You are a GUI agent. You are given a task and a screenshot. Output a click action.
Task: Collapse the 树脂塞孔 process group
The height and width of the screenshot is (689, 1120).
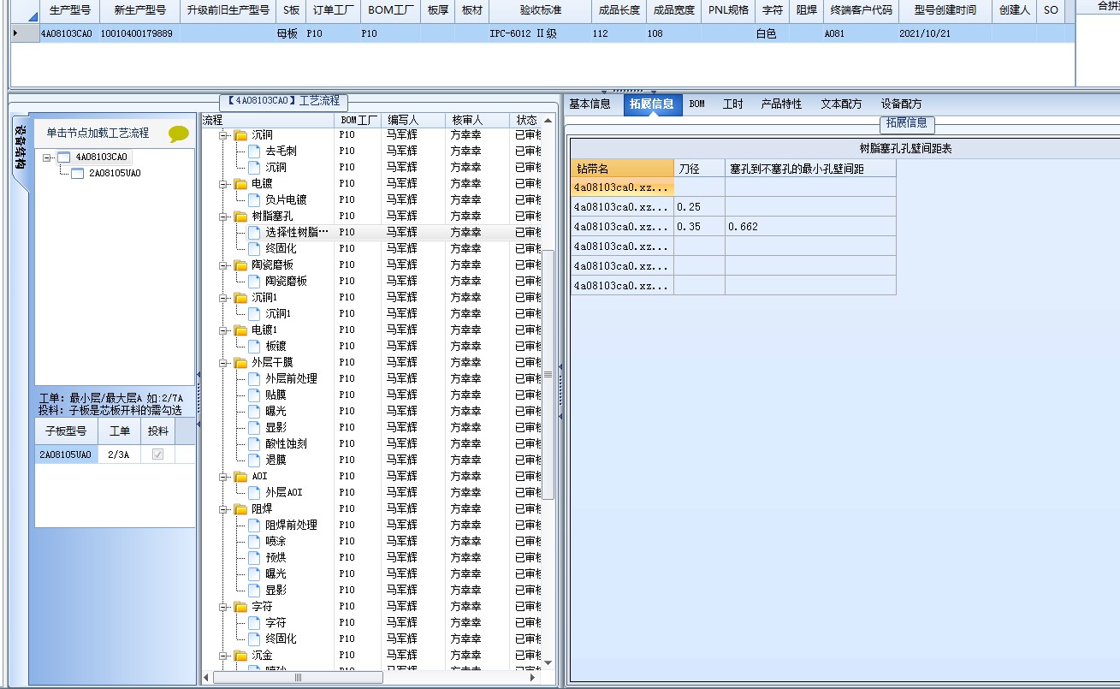[x=223, y=216]
